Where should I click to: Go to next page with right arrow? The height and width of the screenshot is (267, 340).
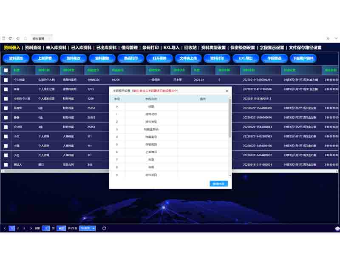point(31,228)
